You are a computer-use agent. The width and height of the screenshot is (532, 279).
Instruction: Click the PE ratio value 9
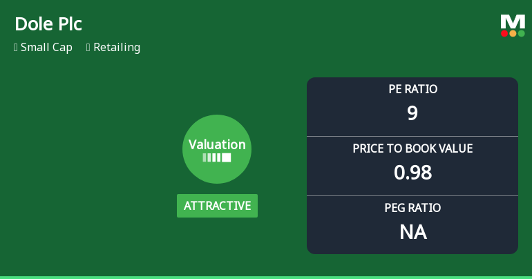(412, 113)
